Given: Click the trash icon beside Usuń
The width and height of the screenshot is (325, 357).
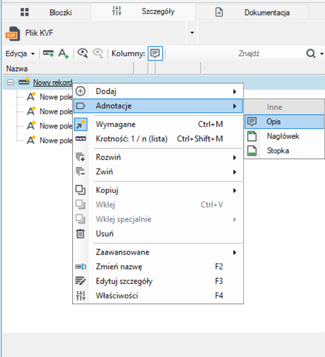Looking at the screenshot, I should [x=80, y=234].
